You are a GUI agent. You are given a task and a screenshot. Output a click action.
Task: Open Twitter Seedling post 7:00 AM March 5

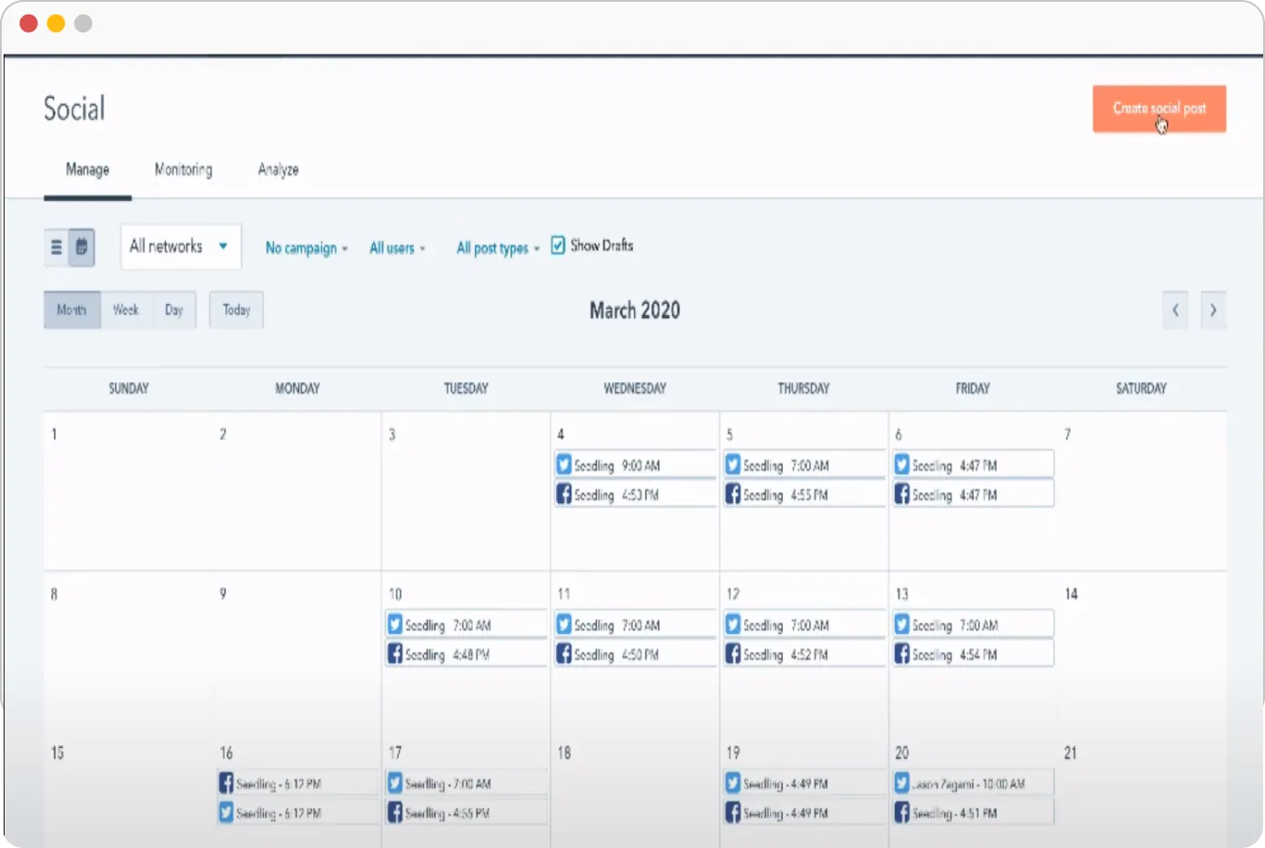point(805,465)
